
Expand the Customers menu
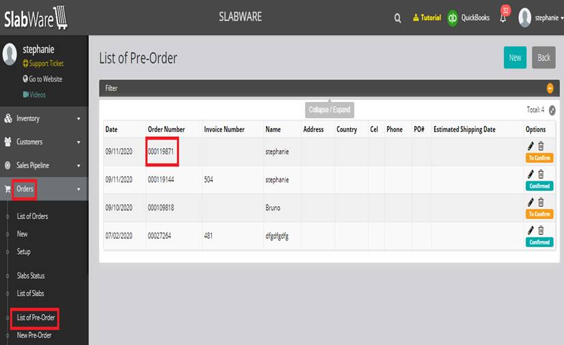click(44, 142)
